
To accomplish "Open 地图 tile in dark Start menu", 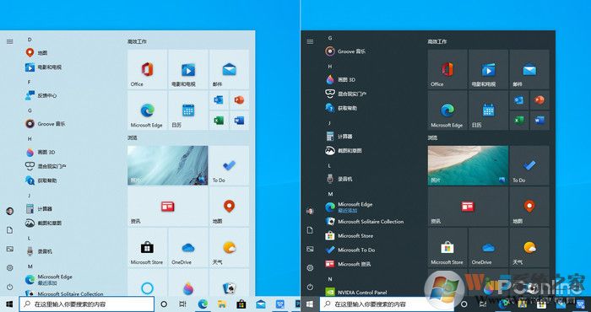I will tap(529, 207).
